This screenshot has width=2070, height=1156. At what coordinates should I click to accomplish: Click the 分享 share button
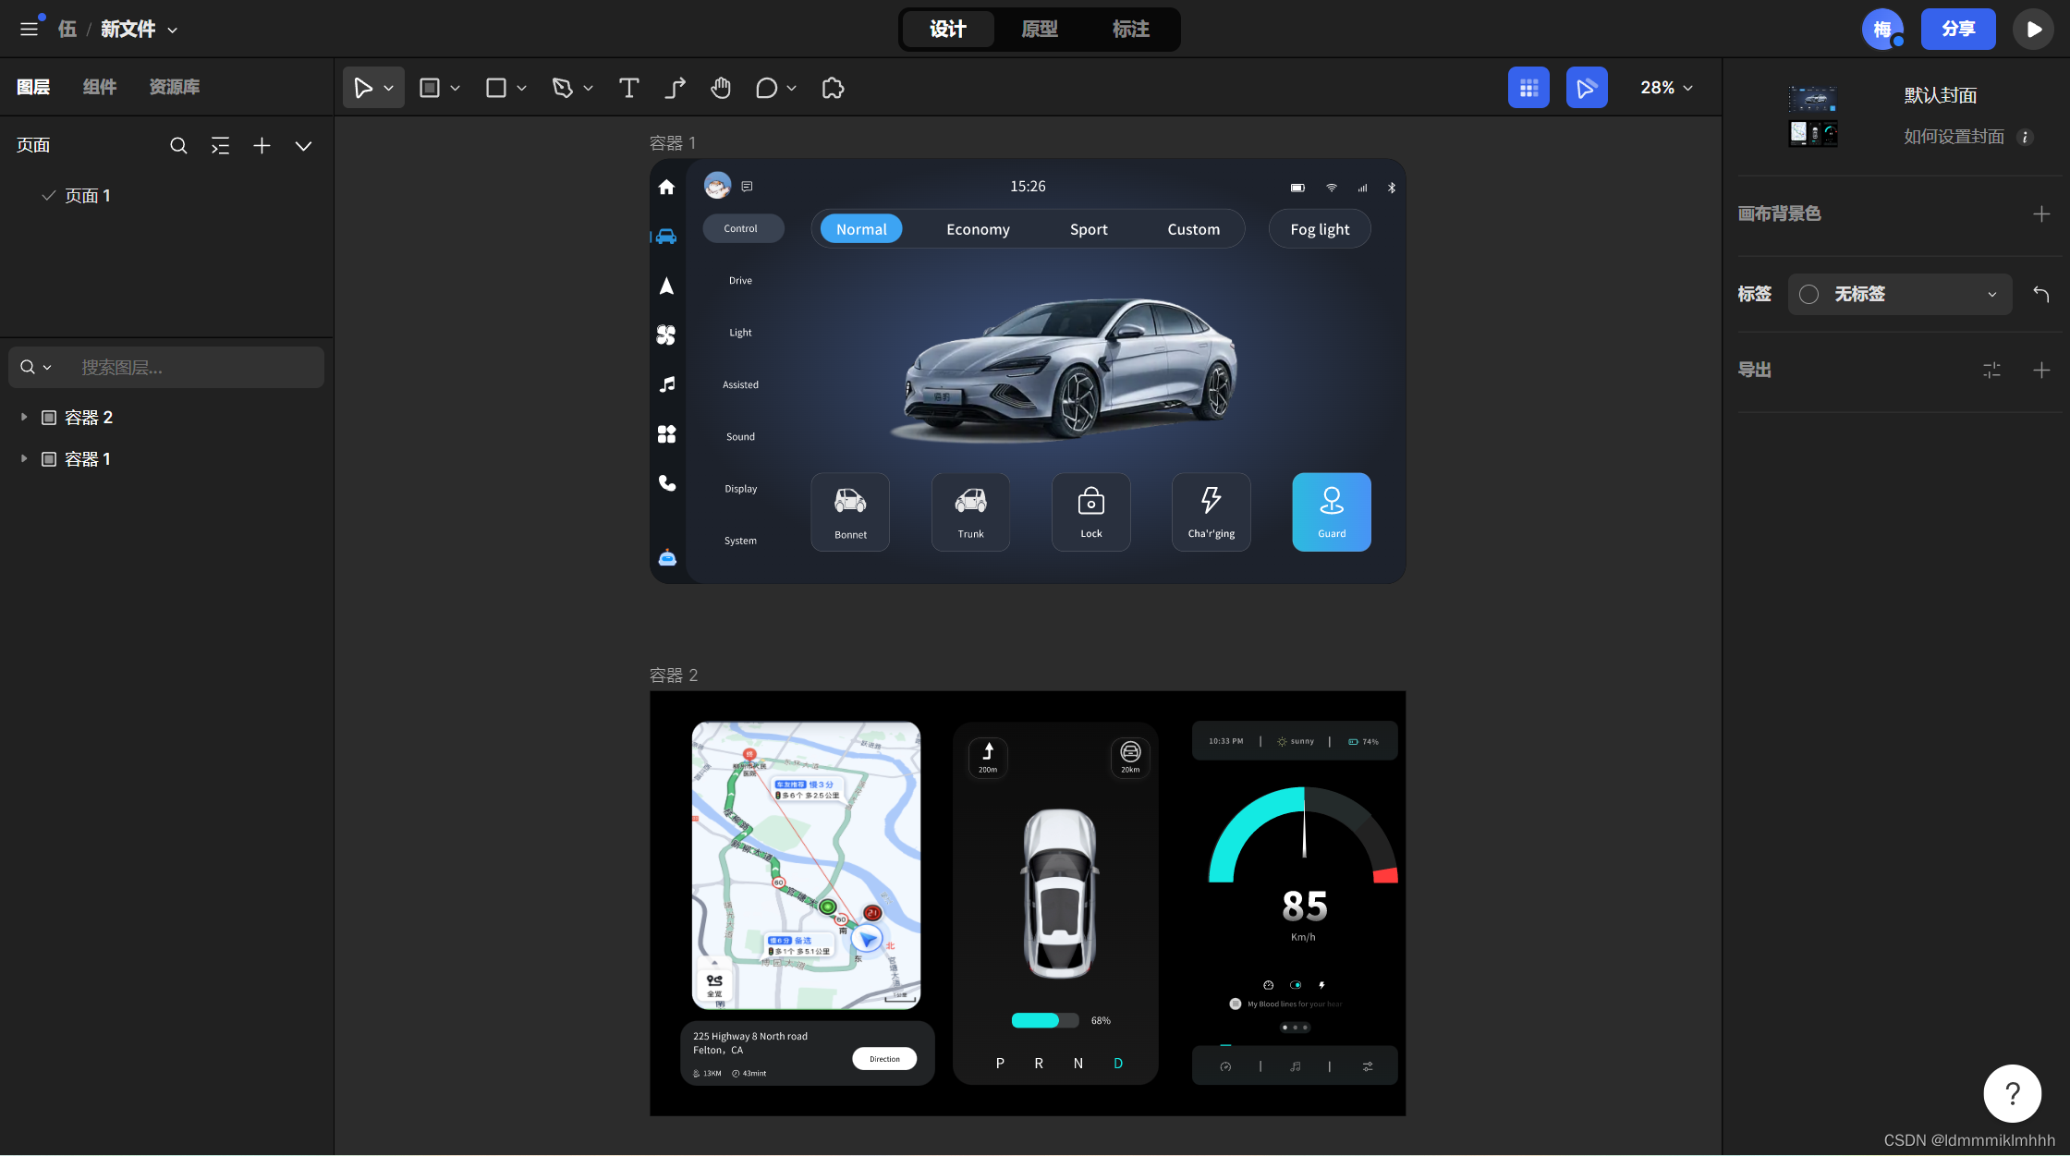tap(1957, 30)
